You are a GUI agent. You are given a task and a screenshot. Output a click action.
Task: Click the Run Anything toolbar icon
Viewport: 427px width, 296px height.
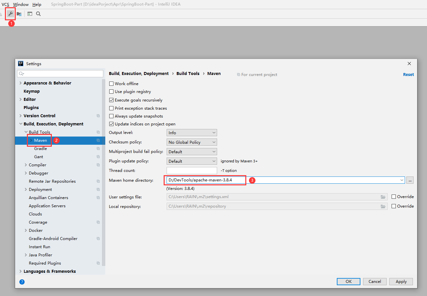[30, 14]
